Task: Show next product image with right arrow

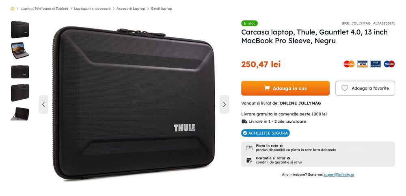Action: [224, 104]
